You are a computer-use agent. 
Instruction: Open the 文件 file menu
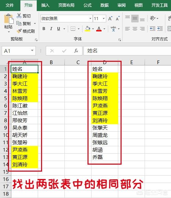[x=10, y=5]
